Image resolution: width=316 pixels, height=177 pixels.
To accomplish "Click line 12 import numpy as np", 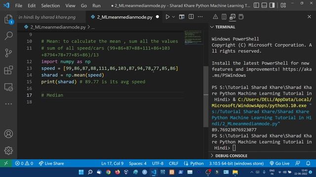I will click(66, 61).
